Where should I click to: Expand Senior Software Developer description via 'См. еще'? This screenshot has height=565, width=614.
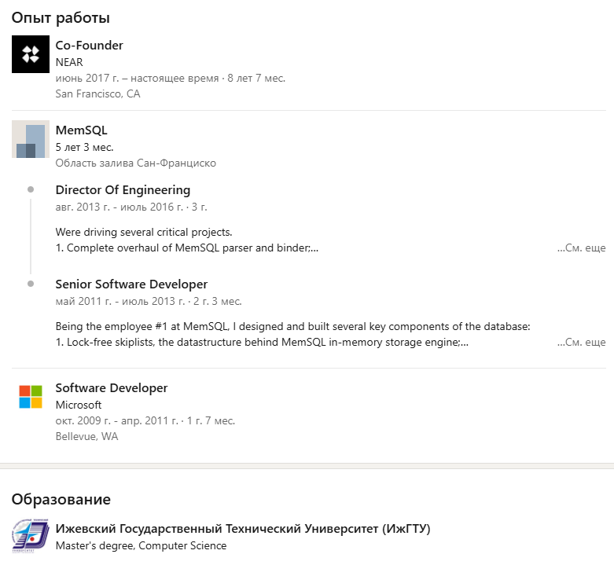(x=582, y=342)
